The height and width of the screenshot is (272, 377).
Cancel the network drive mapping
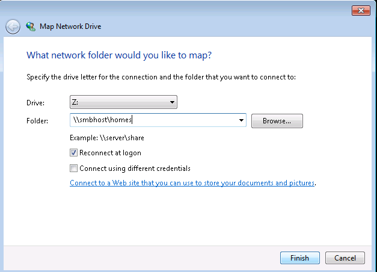click(345, 258)
